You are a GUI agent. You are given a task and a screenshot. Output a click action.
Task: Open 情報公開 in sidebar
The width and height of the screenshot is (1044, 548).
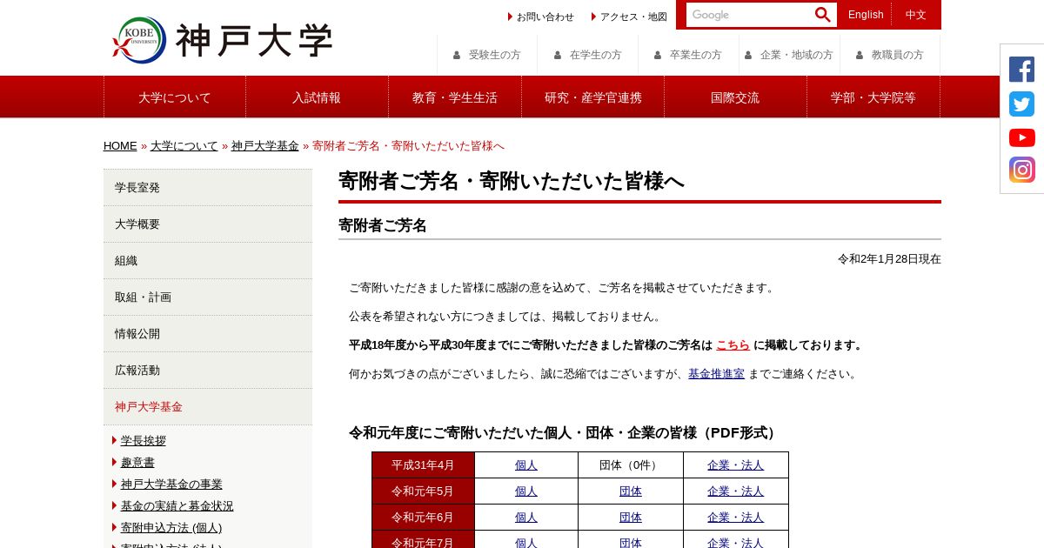coord(208,333)
